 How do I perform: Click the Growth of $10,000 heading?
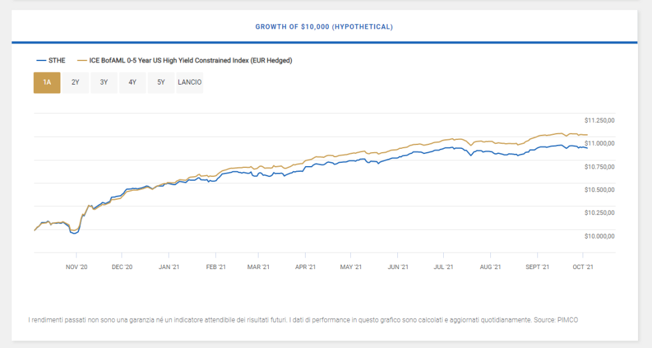[324, 27]
